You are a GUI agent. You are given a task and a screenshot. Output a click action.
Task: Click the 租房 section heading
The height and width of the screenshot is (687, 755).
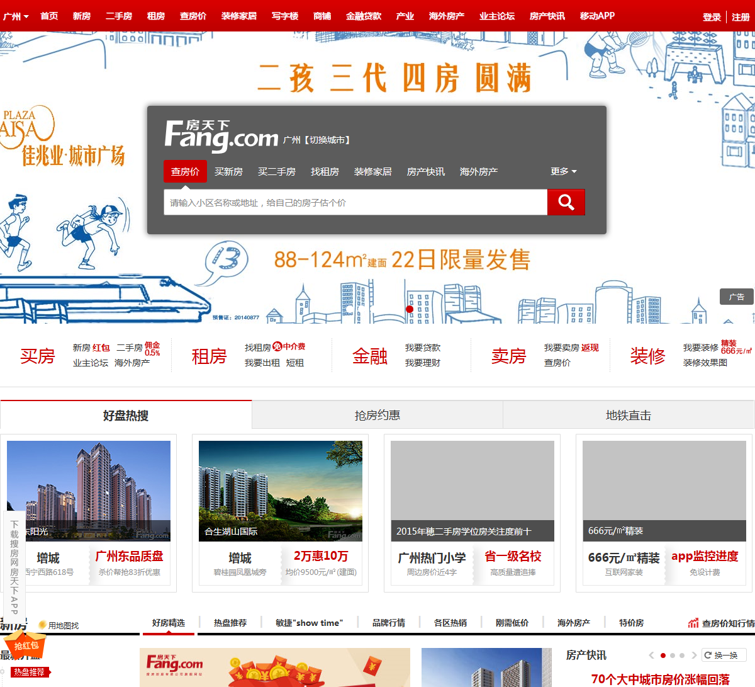209,356
